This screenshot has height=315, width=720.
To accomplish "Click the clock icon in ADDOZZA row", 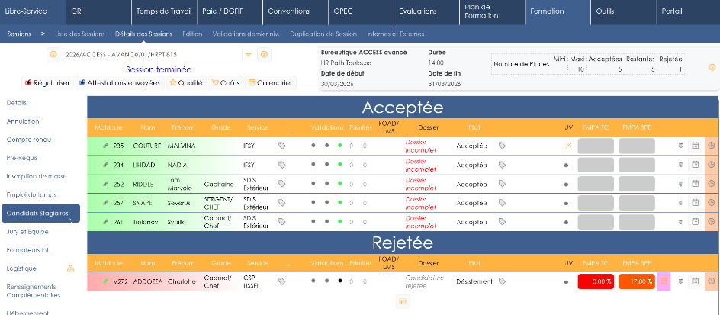I will point(712,281).
